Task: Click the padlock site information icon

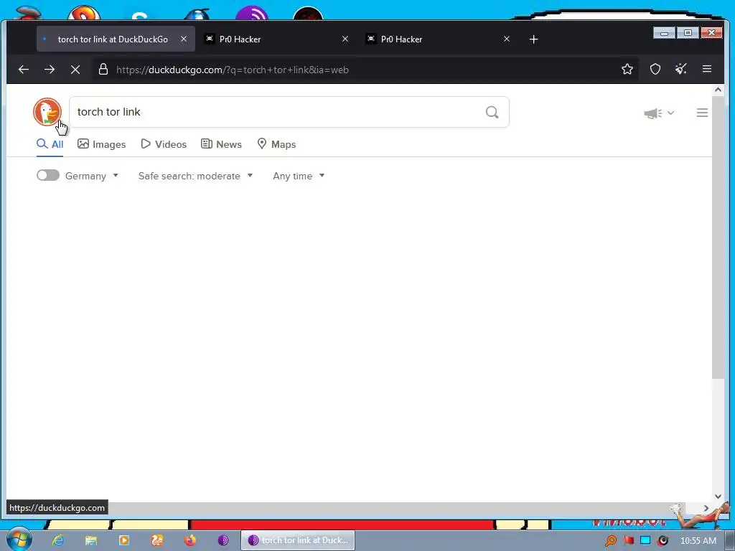Action: [103, 70]
